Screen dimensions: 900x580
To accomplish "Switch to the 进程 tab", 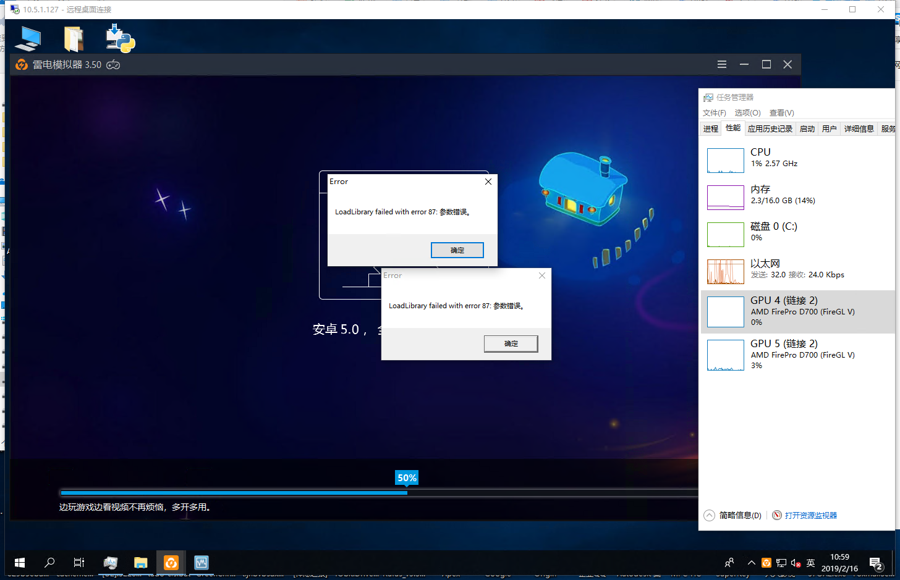I will [x=711, y=128].
